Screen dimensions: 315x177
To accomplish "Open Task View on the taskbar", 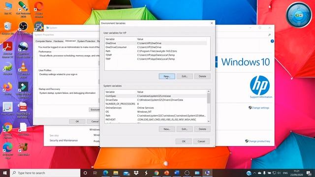I will (x=95, y=173).
